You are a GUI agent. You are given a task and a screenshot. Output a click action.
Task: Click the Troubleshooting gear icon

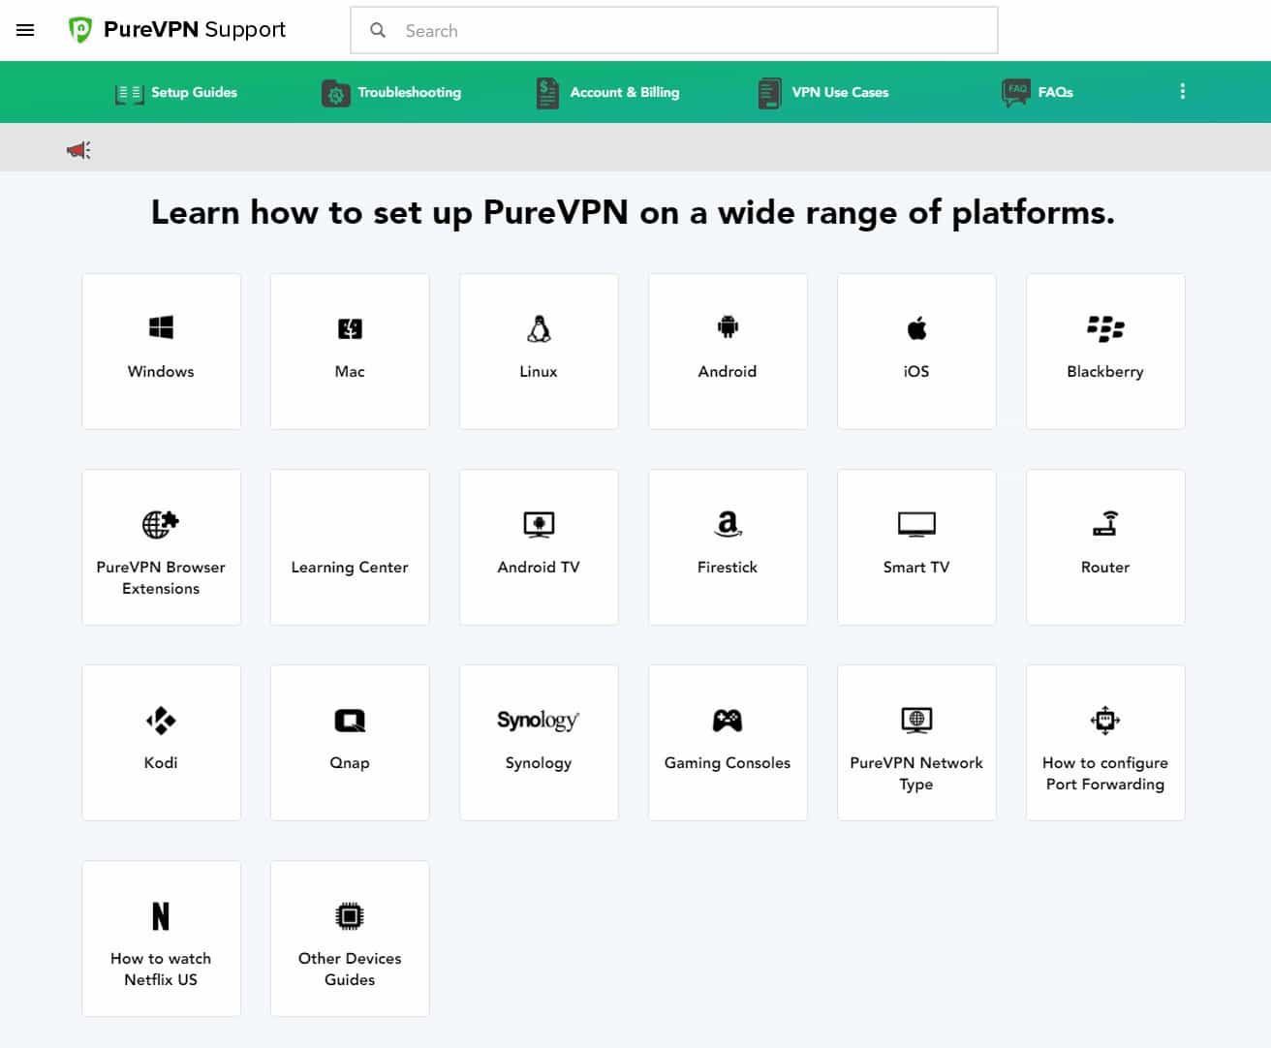335,93
